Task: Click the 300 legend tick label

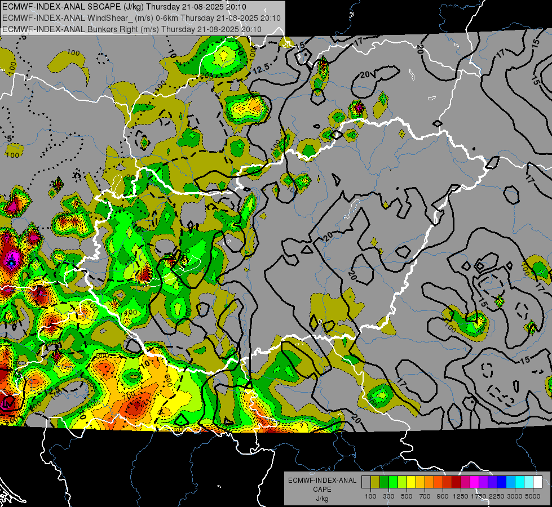Action: pyautogui.click(x=388, y=496)
